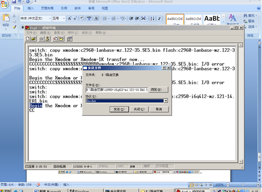This screenshot has height=192, width=262.
Task: Increase paragraph indent in Word
Action: coord(137,19)
